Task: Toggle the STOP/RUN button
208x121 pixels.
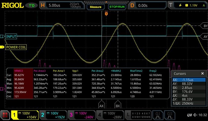Action: pos(117,7)
